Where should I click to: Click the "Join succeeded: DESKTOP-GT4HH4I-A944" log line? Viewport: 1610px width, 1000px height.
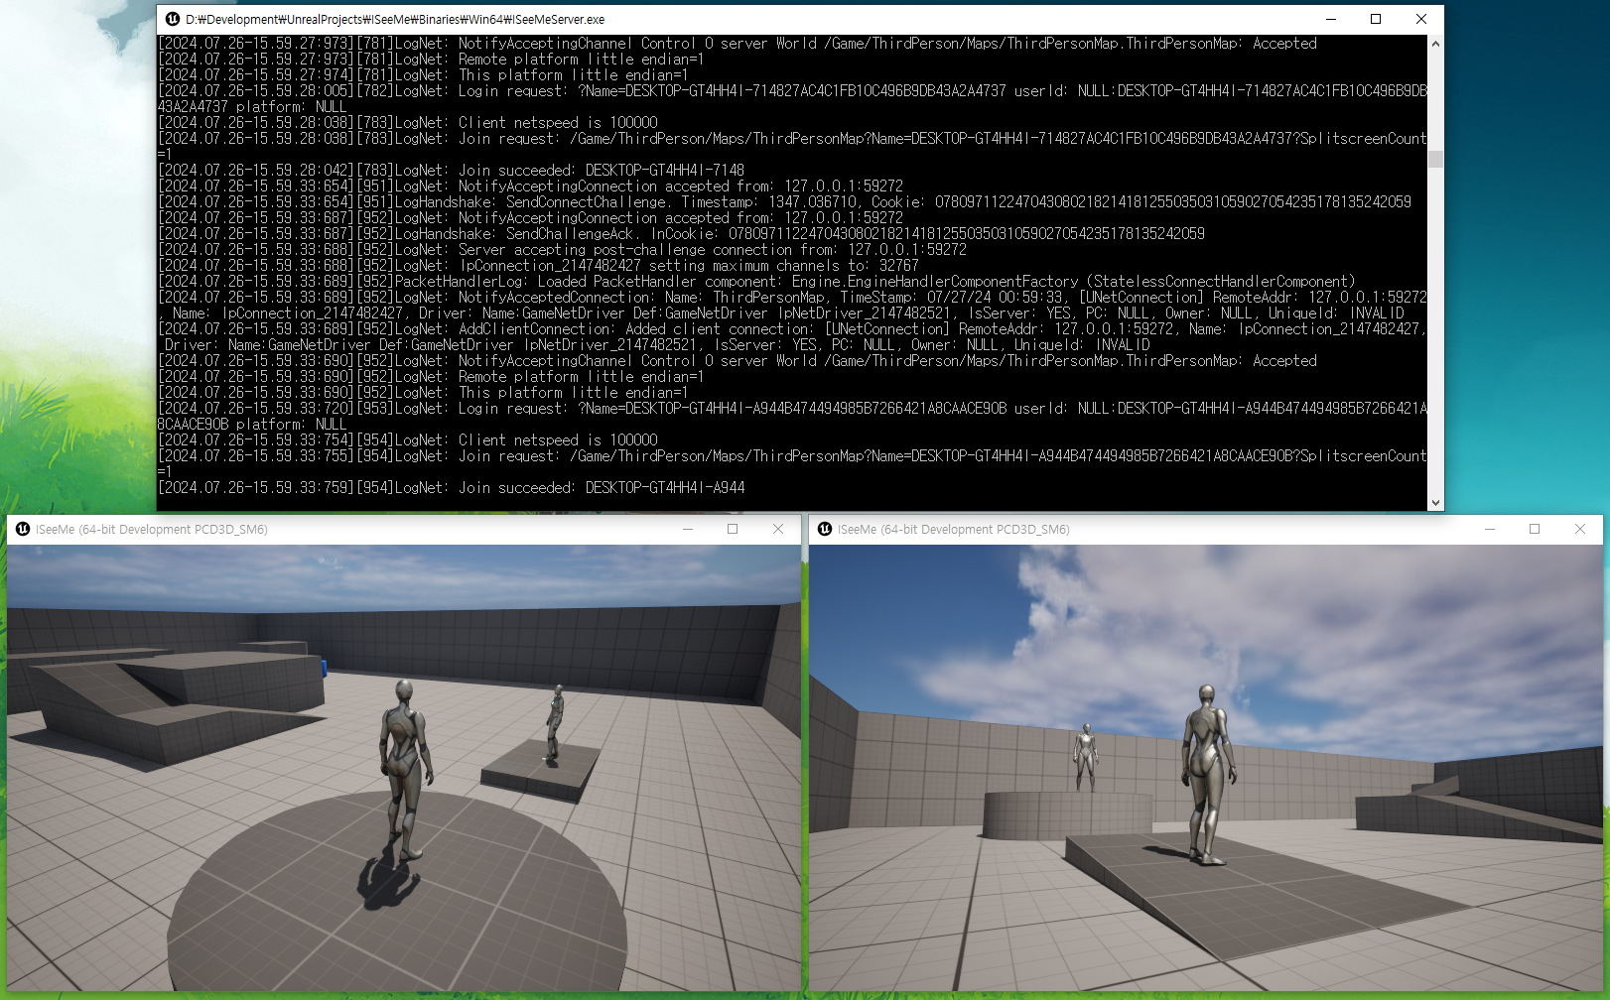(452, 488)
